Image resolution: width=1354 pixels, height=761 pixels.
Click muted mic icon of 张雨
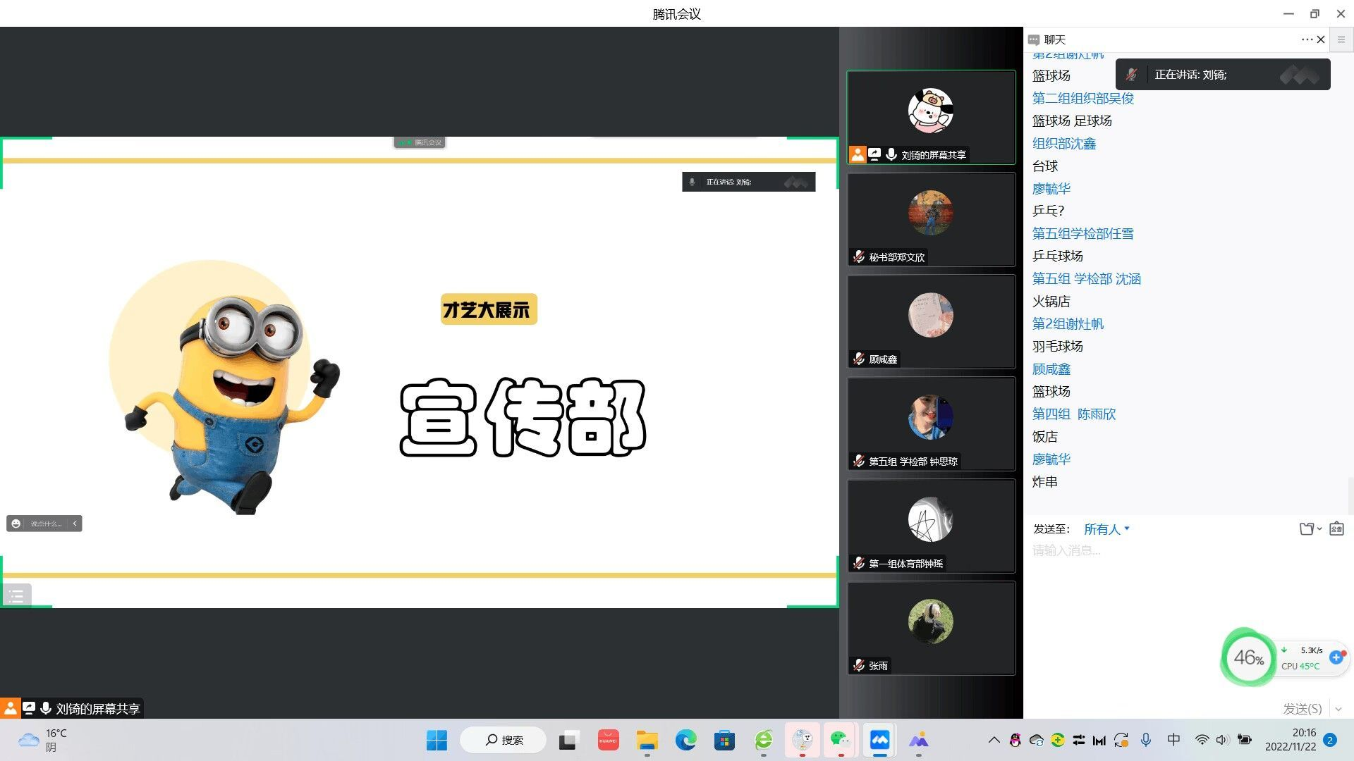tap(858, 666)
